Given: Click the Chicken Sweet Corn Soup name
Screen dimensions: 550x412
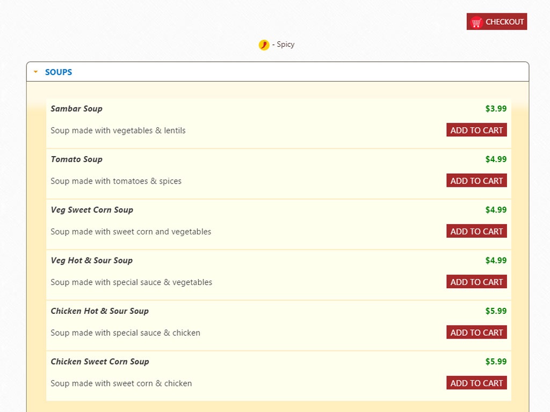Looking at the screenshot, I should (x=100, y=362).
